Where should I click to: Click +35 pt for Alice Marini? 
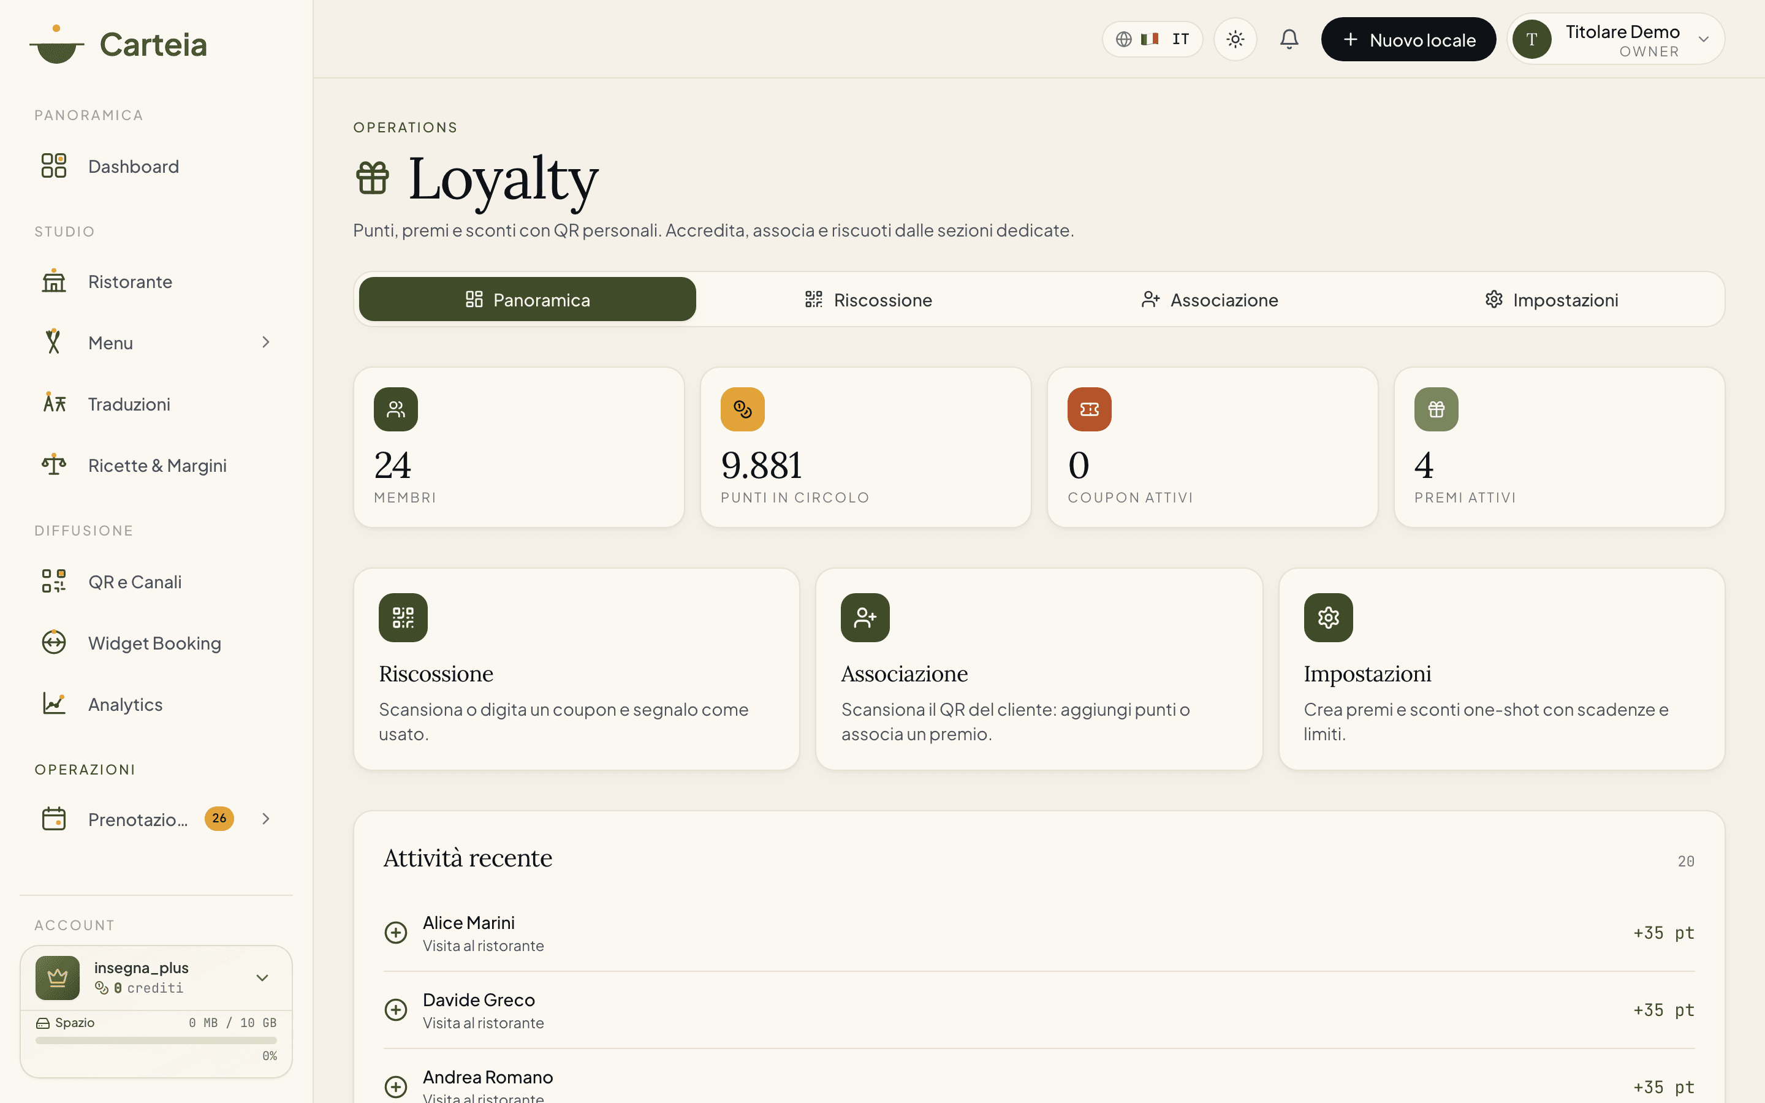1664,933
